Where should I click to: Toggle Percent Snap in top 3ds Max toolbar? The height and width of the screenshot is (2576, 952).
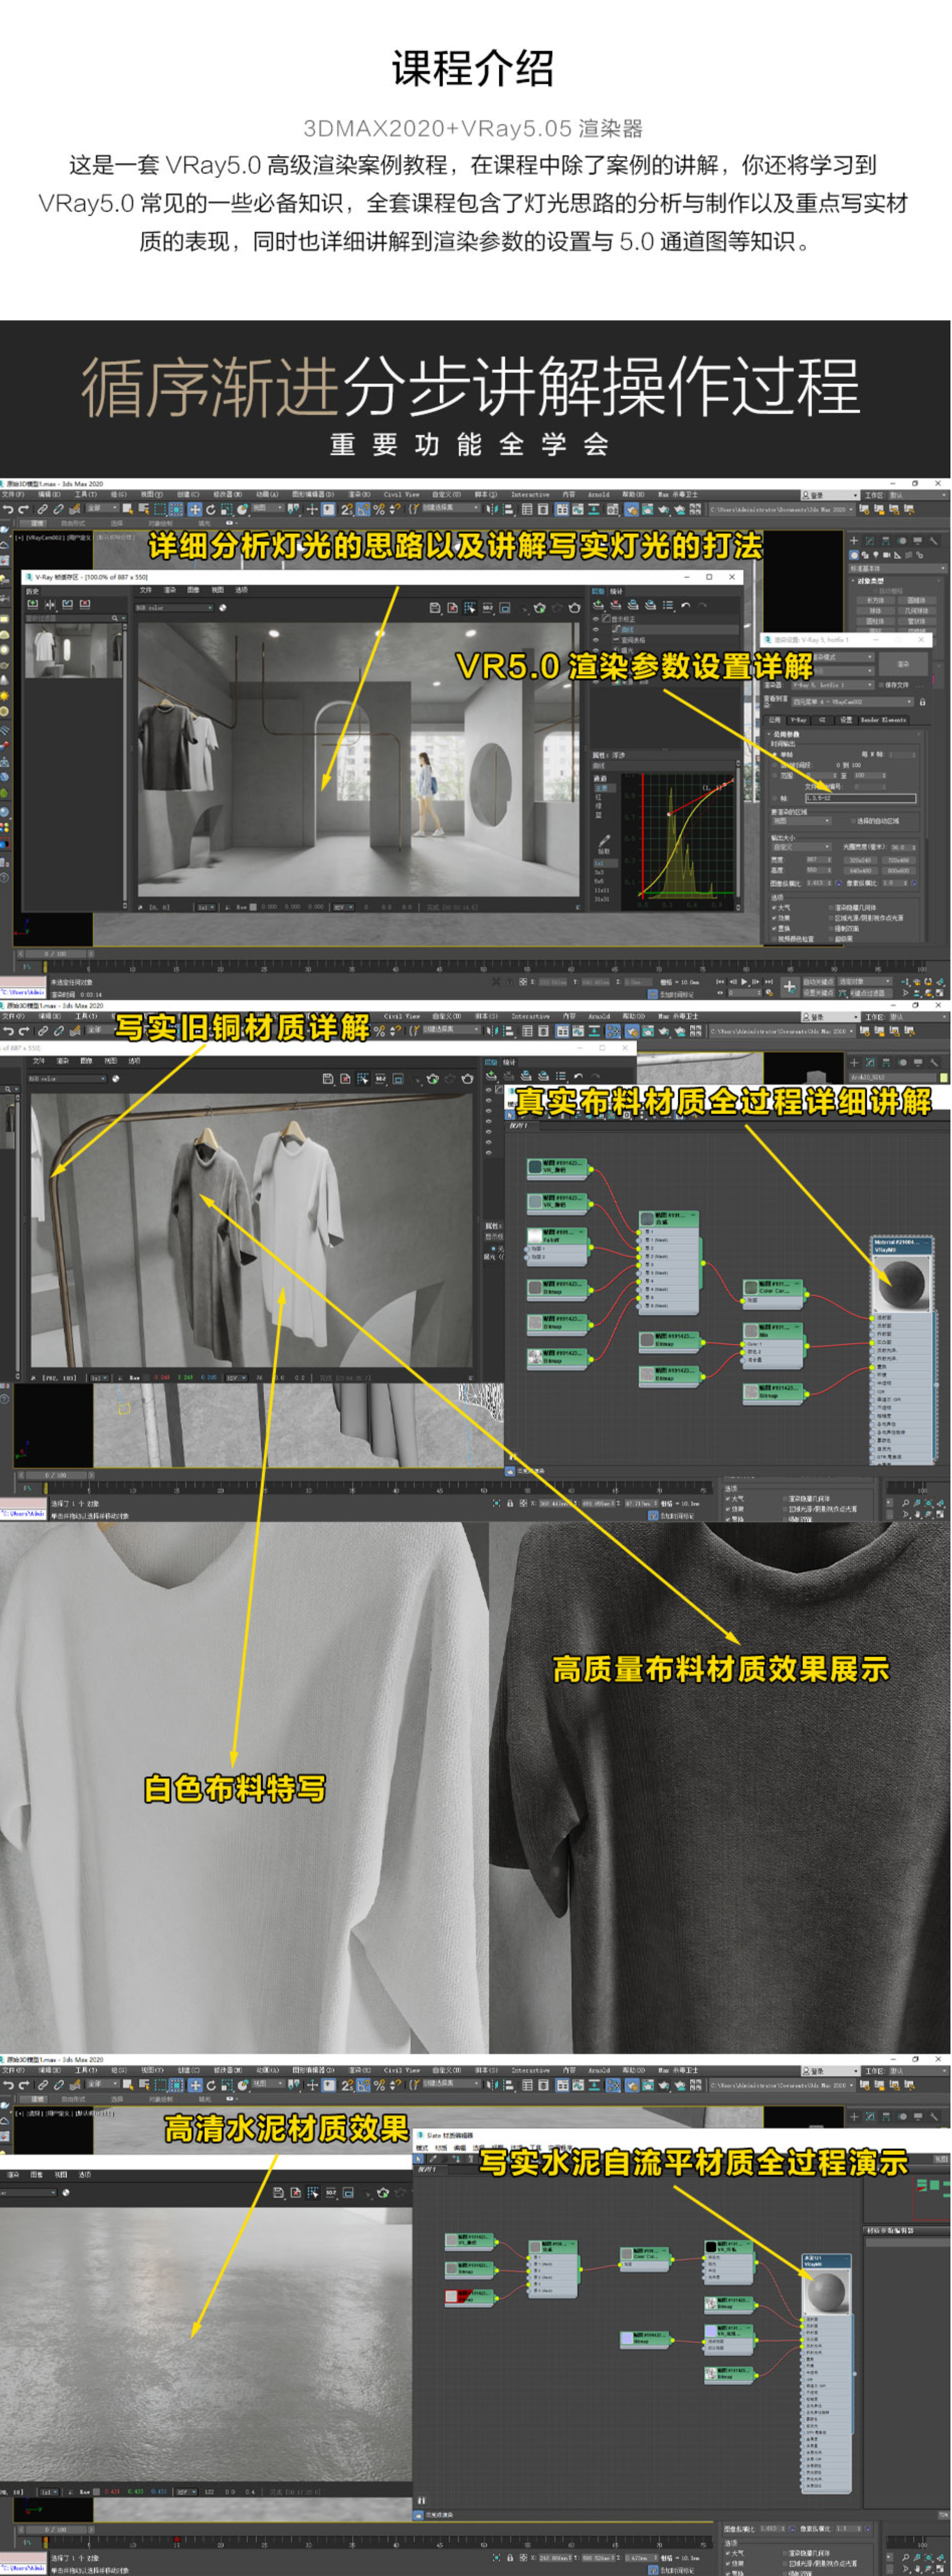coord(379,510)
